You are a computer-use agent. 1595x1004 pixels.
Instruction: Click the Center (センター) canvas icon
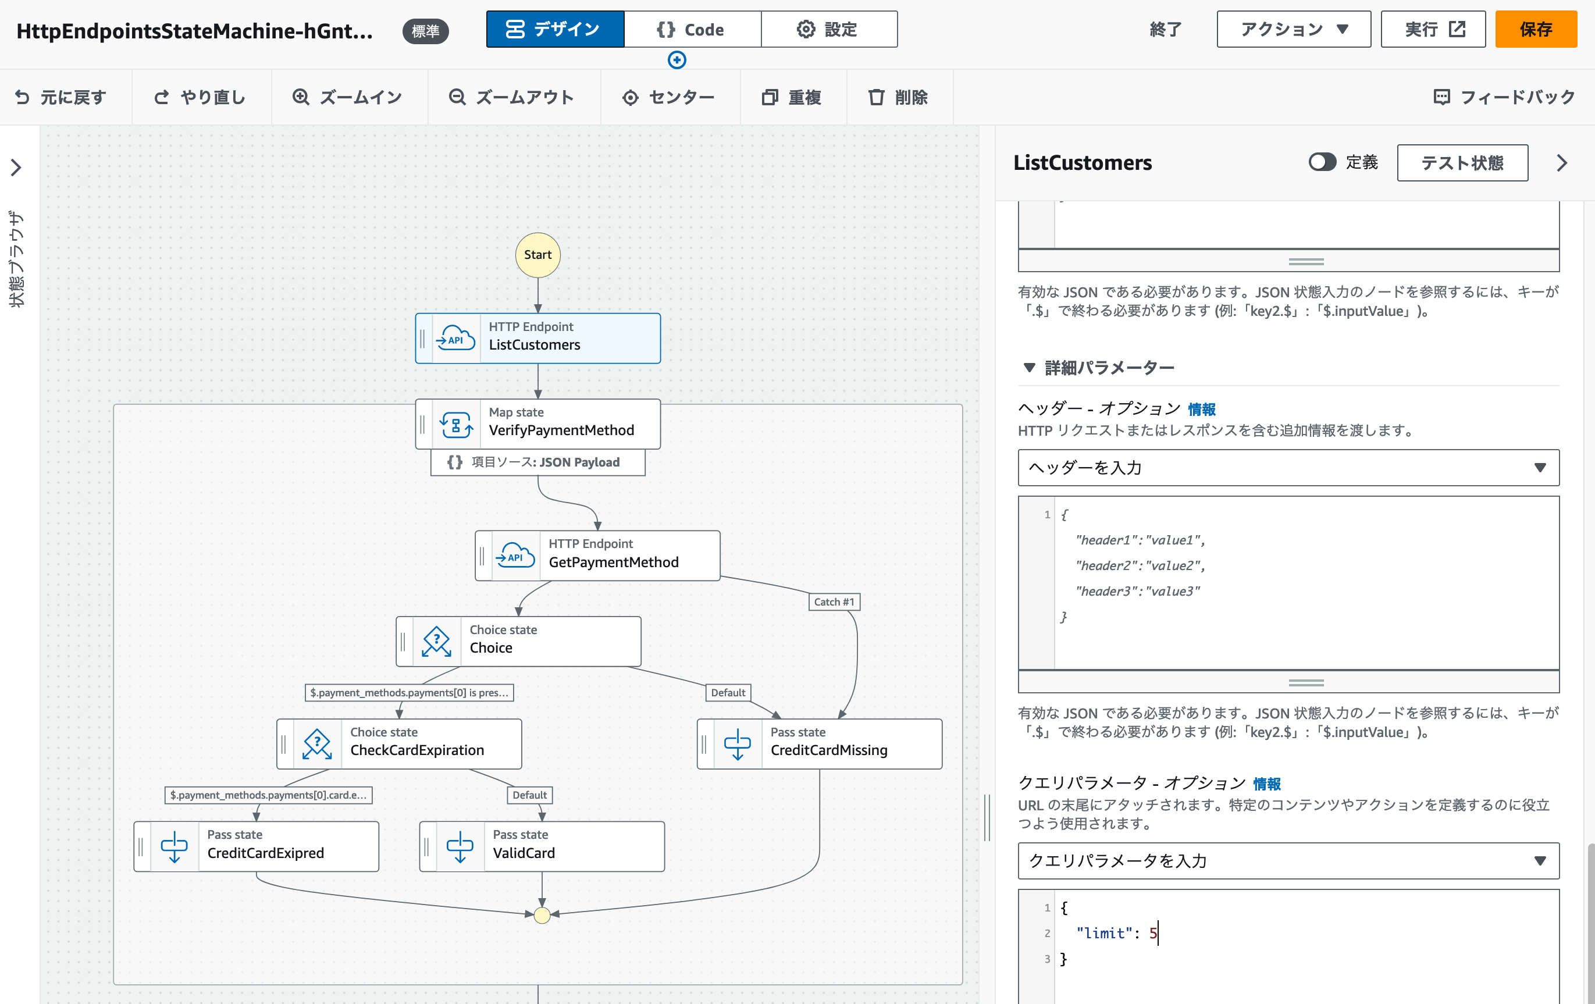click(x=630, y=97)
